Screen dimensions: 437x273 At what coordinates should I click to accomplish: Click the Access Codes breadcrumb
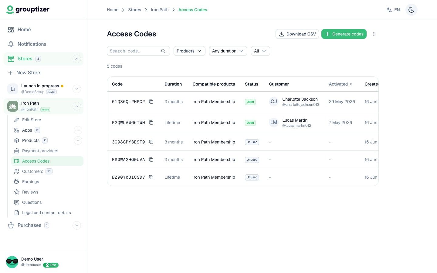click(193, 10)
